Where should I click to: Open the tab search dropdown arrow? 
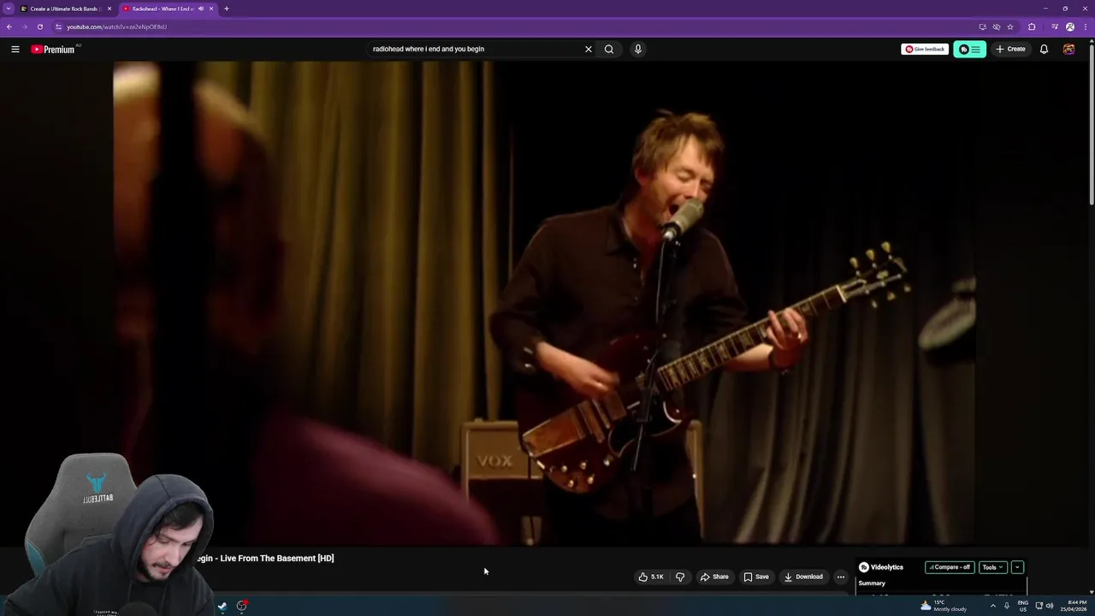(x=8, y=9)
